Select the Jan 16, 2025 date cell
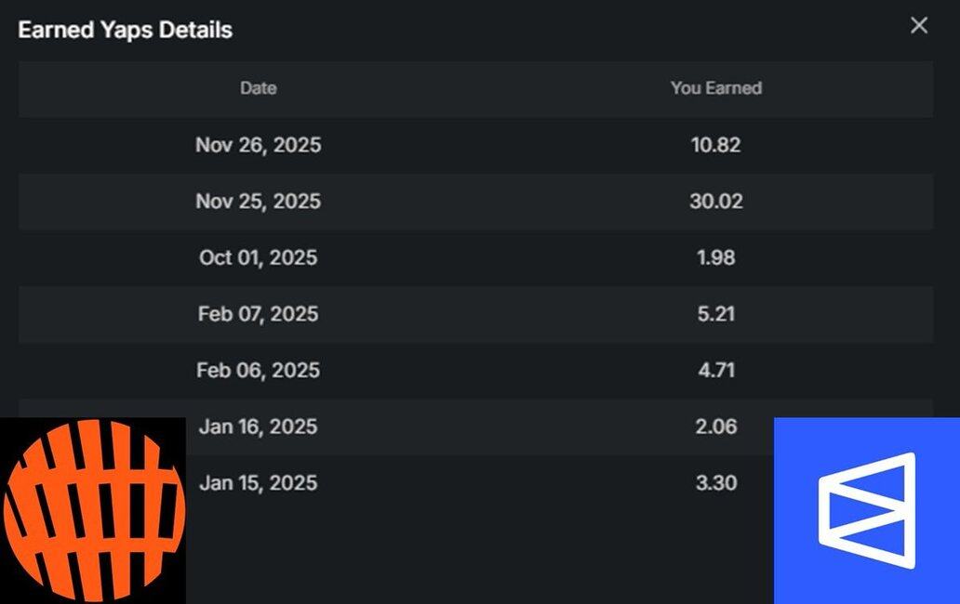Screen dimensions: 960x604 pyautogui.click(x=258, y=427)
